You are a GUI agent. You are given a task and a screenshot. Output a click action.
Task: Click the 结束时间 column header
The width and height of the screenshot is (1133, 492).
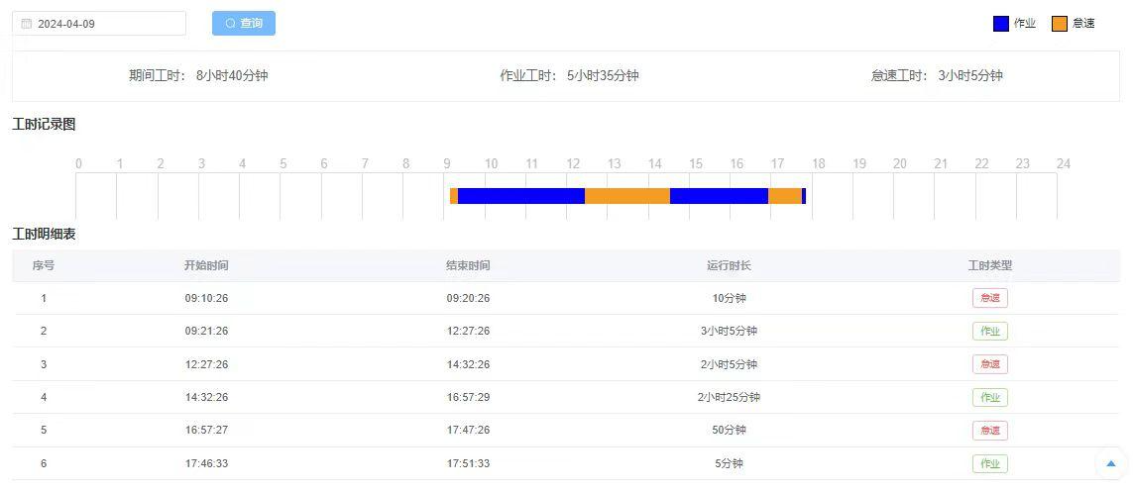468,265
